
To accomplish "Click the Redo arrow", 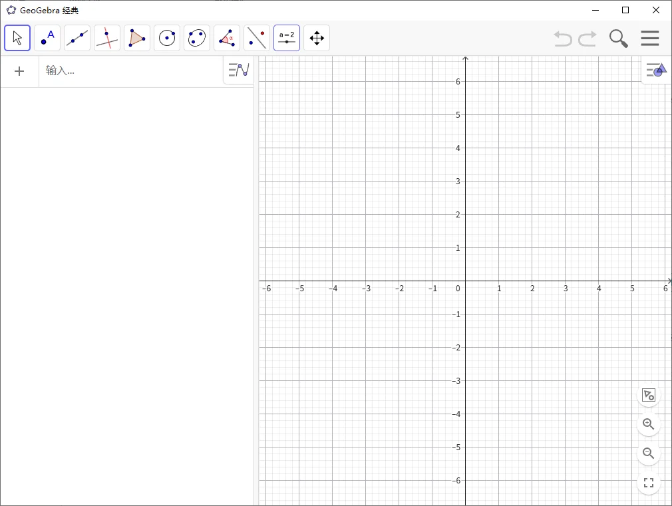I will [x=587, y=39].
